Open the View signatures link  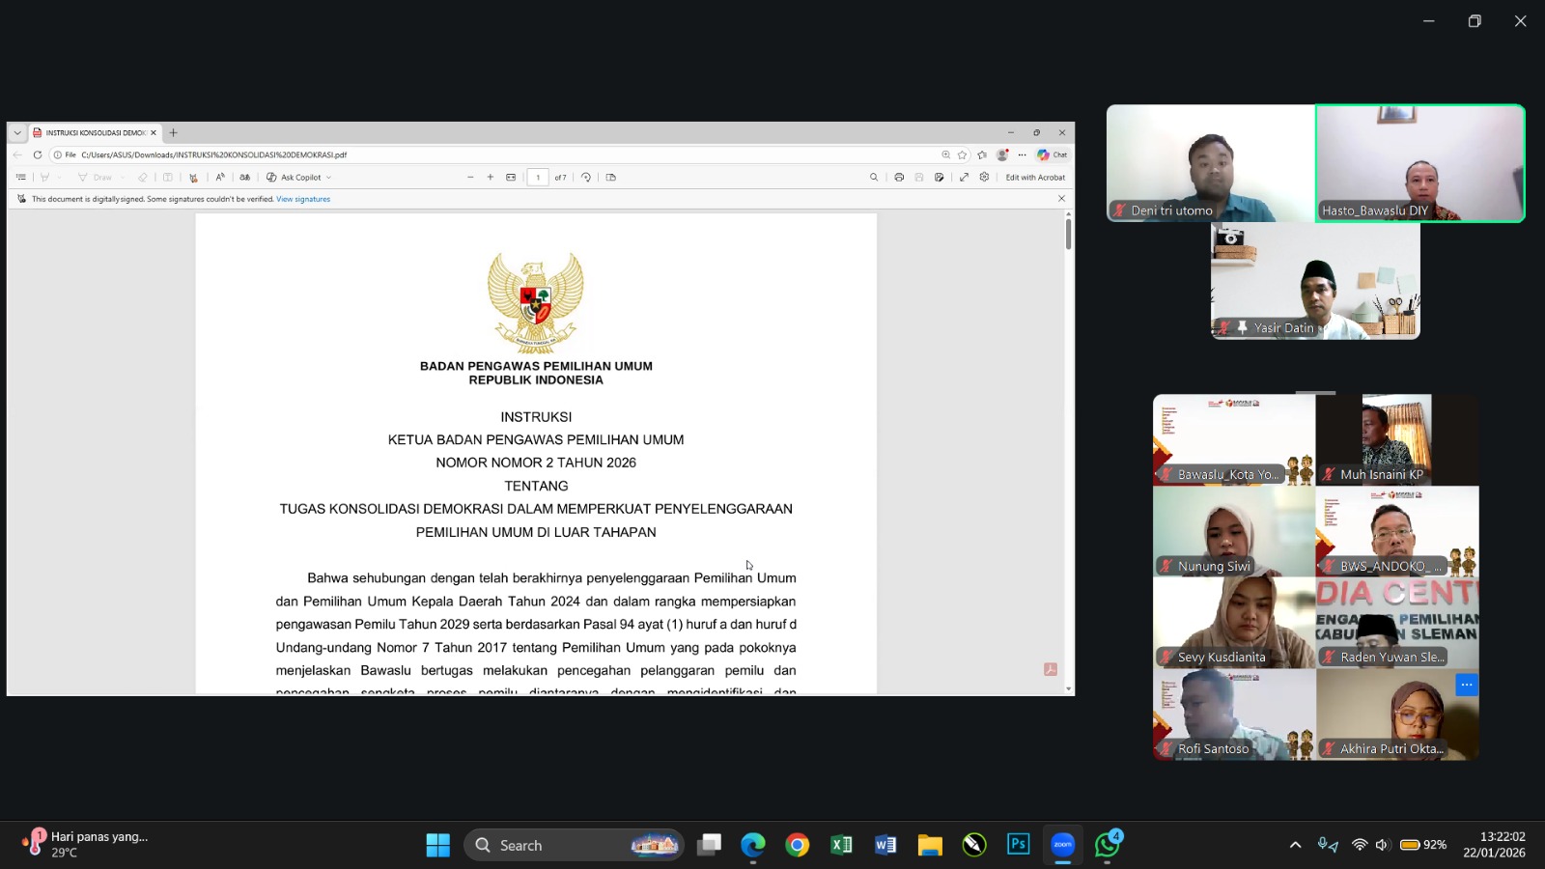click(303, 199)
